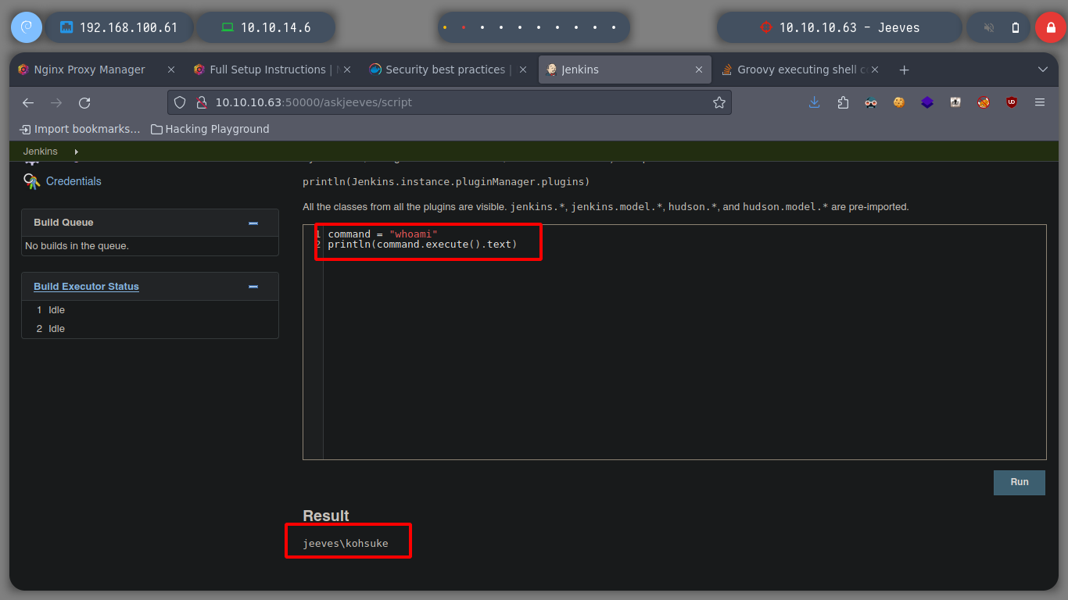
Task: Click the Debian swirl launcher icon
Action: pos(26,27)
